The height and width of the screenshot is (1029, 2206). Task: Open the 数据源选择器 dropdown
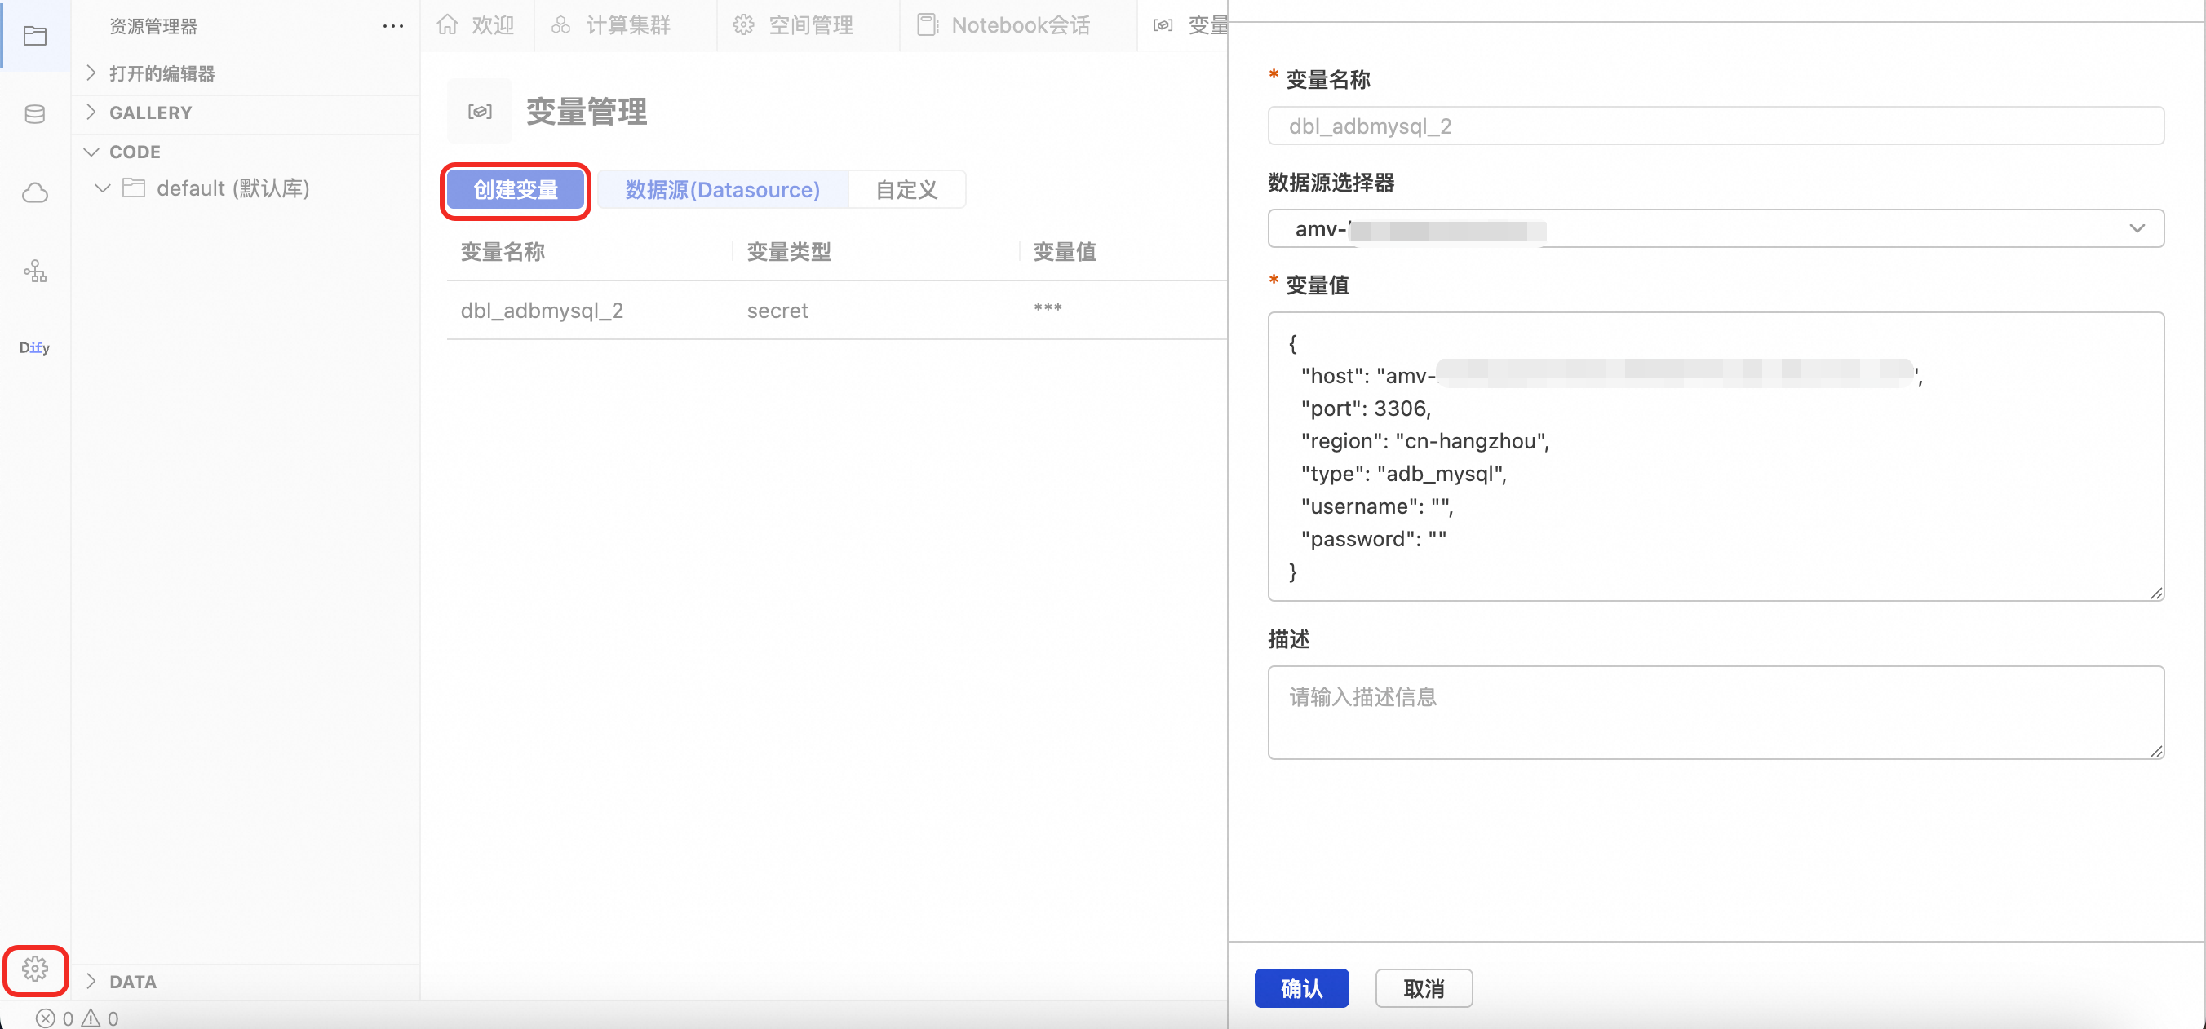(1716, 228)
